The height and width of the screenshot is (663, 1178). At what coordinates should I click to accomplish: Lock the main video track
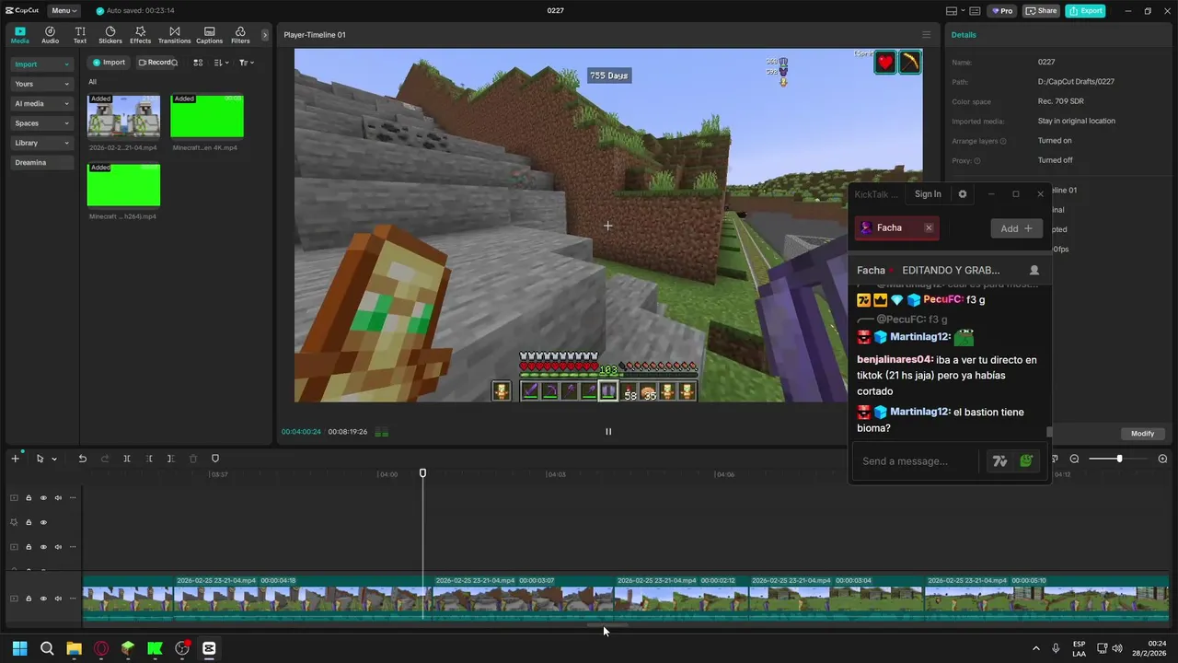tap(29, 599)
